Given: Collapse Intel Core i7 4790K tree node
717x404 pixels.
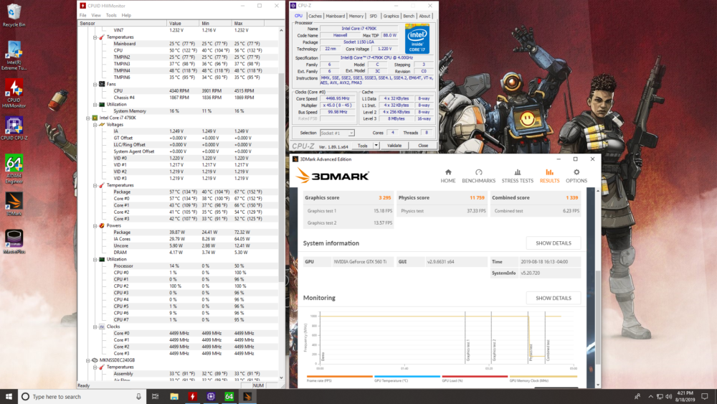Looking at the screenshot, I should point(88,118).
